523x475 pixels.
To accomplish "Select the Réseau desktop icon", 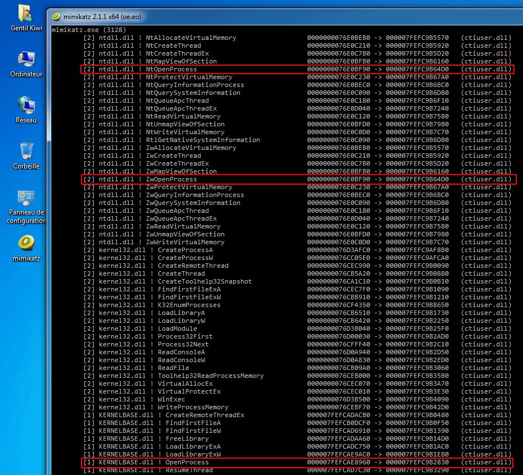I will tap(26, 105).
